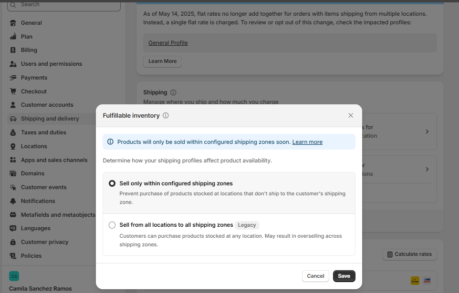Click the info icon in the blue banner
Screen dimensions: 459x293
[110, 142]
